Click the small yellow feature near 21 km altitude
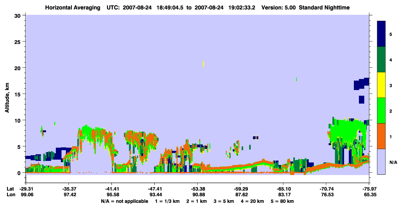This screenshot has height=210, width=410. [x=204, y=64]
